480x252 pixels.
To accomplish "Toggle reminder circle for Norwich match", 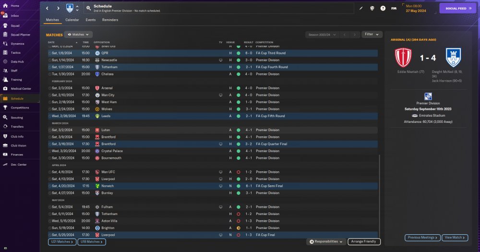I will [50, 186].
